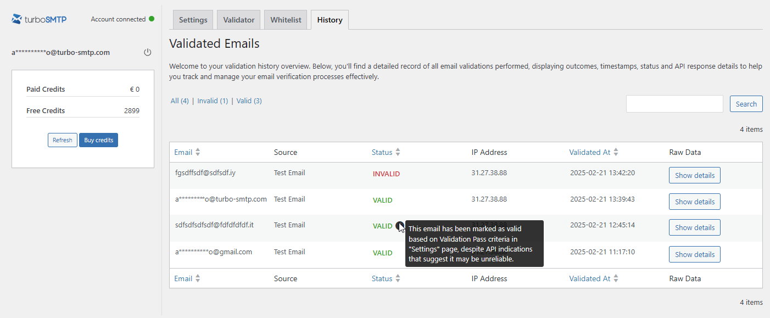This screenshot has height=318, width=770.
Task: Click the Raw Data header label
Action: [685, 152]
